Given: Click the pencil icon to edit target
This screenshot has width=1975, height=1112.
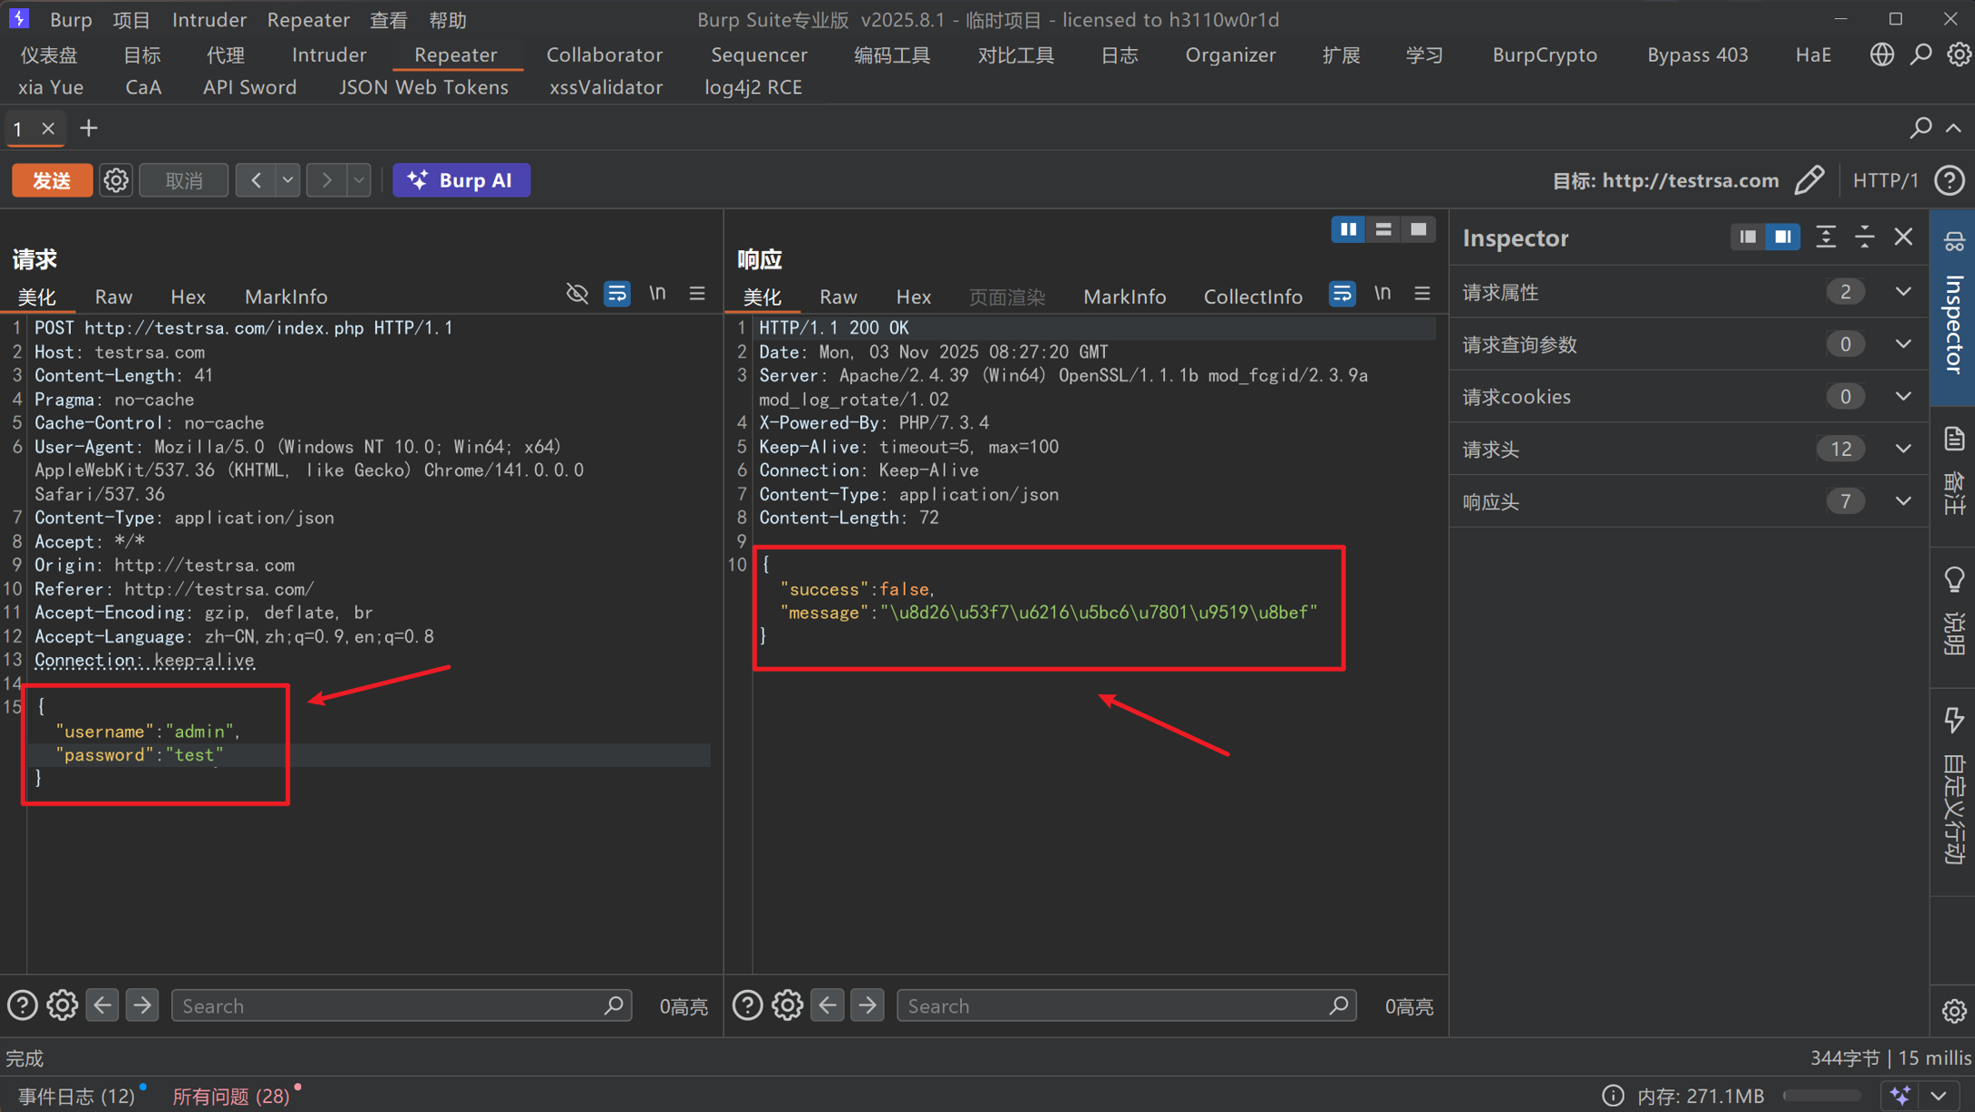Looking at the screenshot, I should (x=1809, y=180).
